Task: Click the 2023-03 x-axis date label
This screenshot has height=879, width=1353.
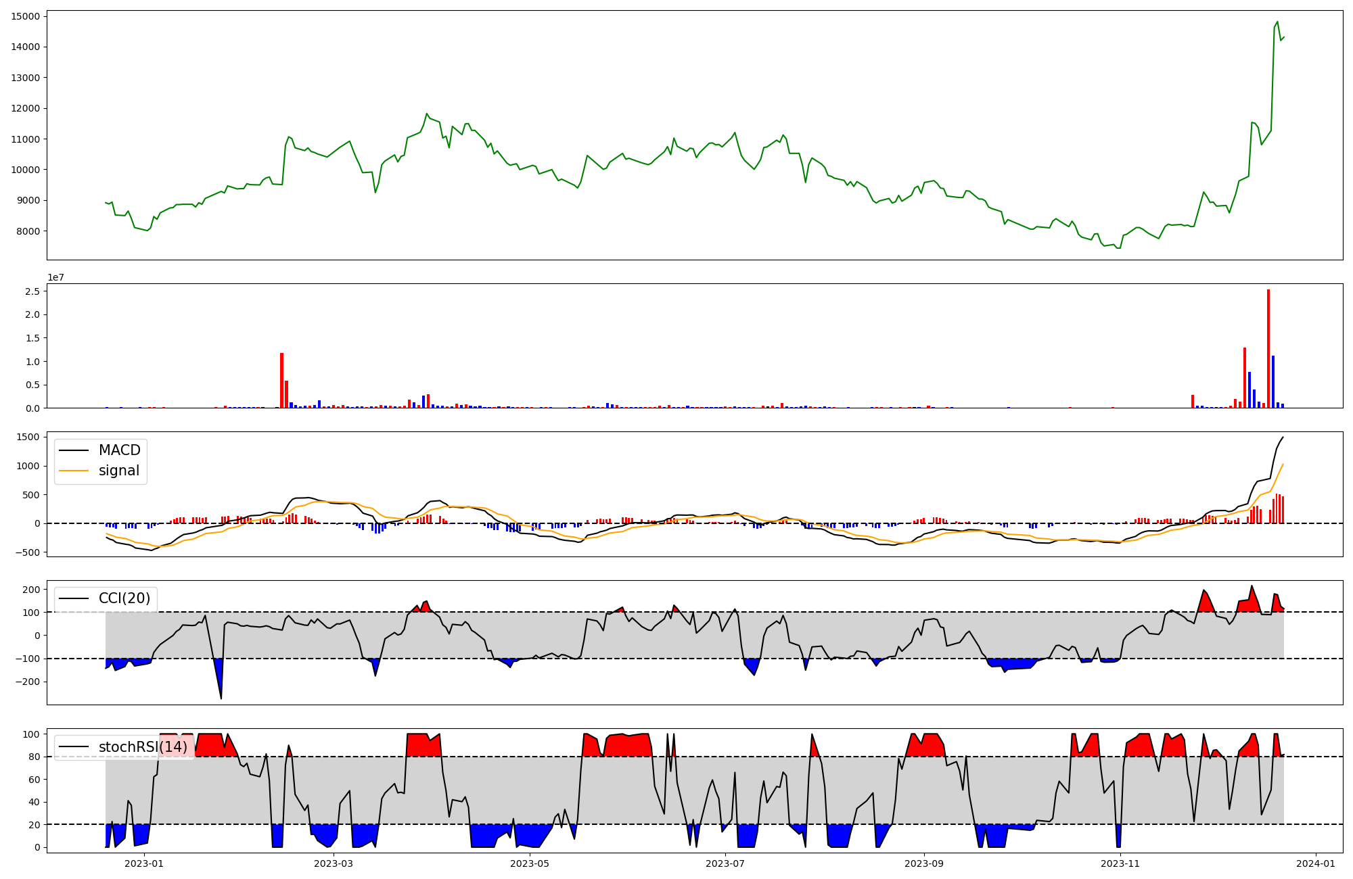Action: coord(334,863)
